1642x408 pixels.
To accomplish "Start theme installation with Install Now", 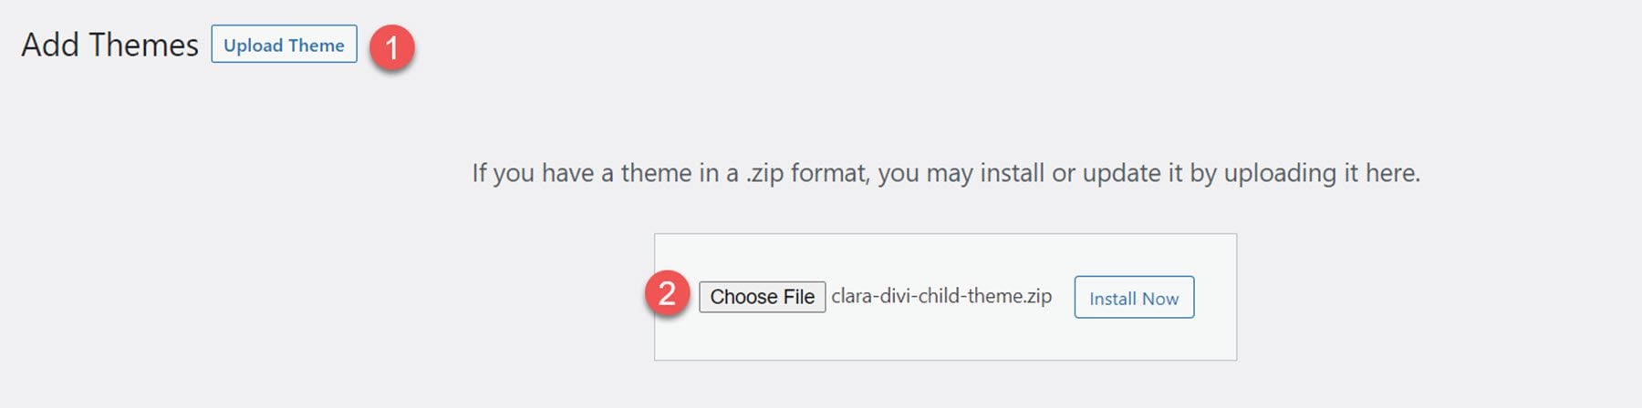I will point(1134,298).
